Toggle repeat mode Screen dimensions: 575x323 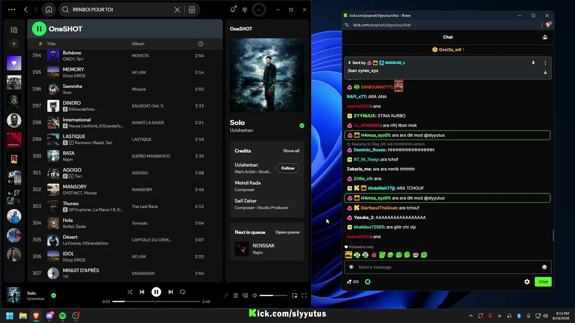click(x=182, y=292)
